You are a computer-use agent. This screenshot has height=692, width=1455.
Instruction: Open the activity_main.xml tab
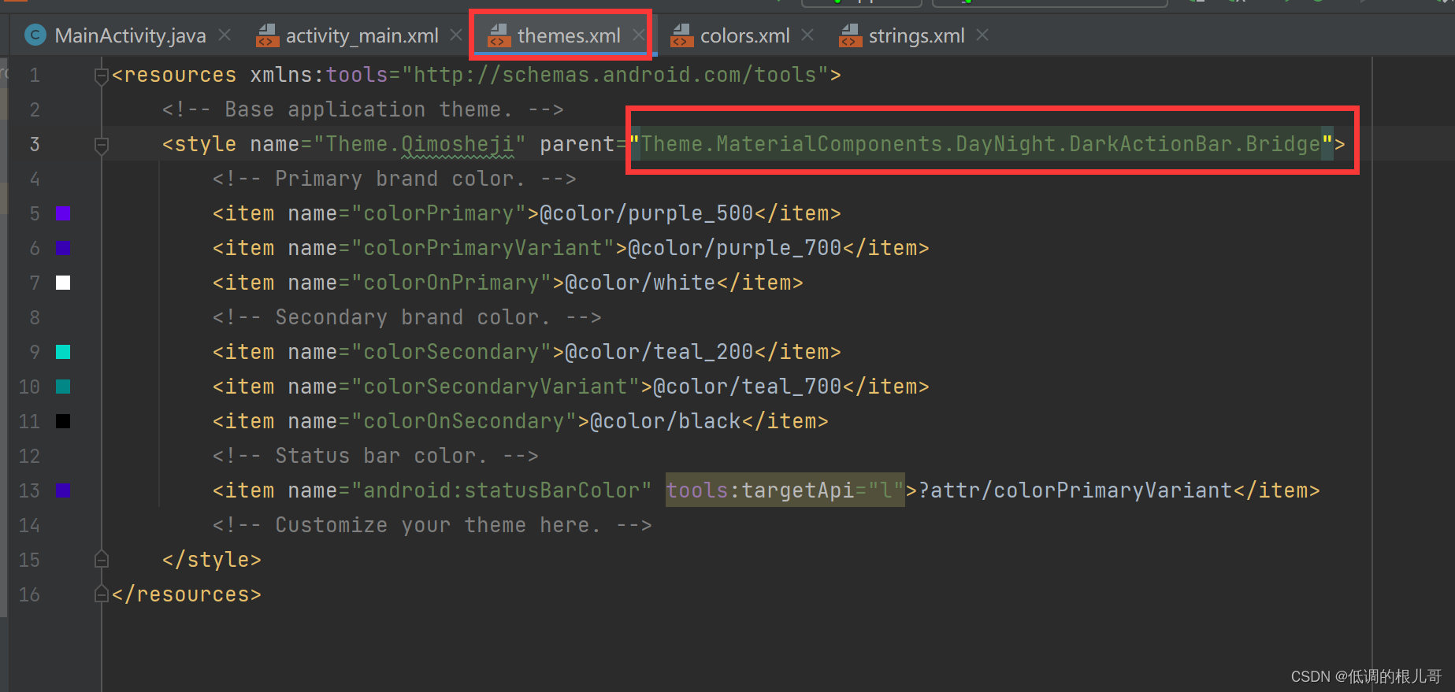[x=362, y=35]
